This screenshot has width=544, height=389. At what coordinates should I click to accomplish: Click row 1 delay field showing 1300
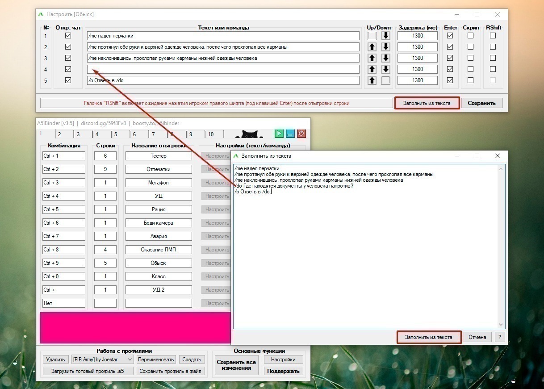pos(418,36)
